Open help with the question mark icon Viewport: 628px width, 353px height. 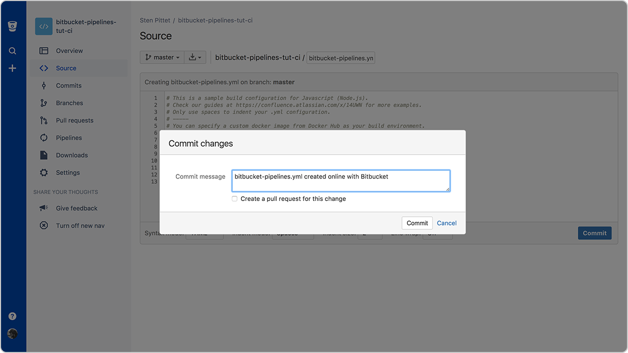(x=12, y=316)
